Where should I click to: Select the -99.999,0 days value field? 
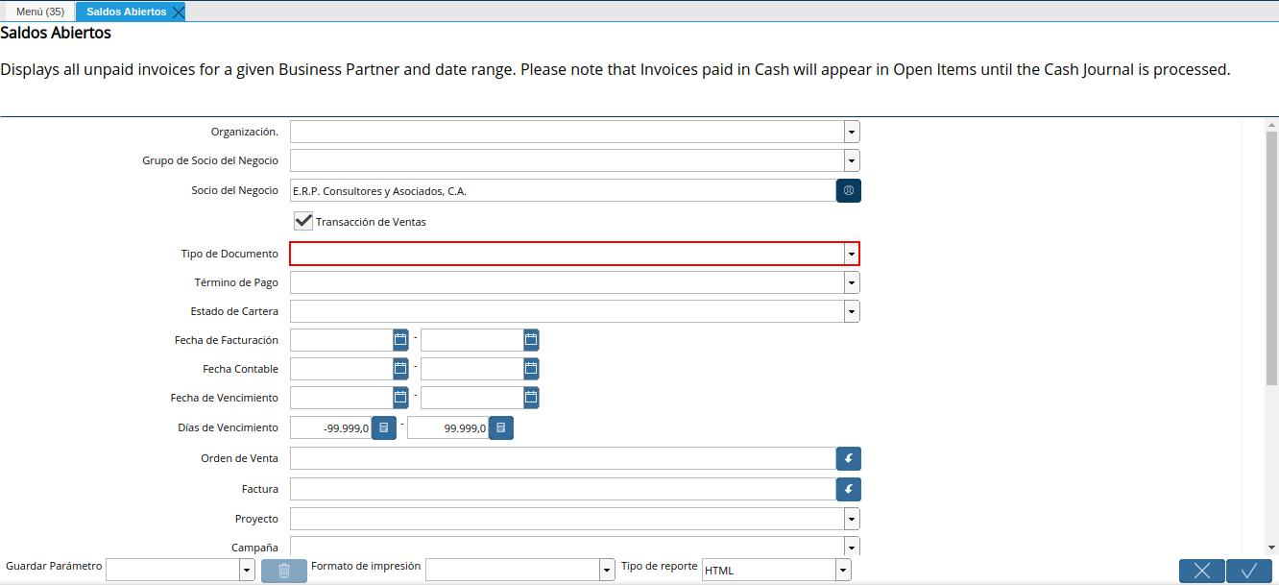point(330,427)
